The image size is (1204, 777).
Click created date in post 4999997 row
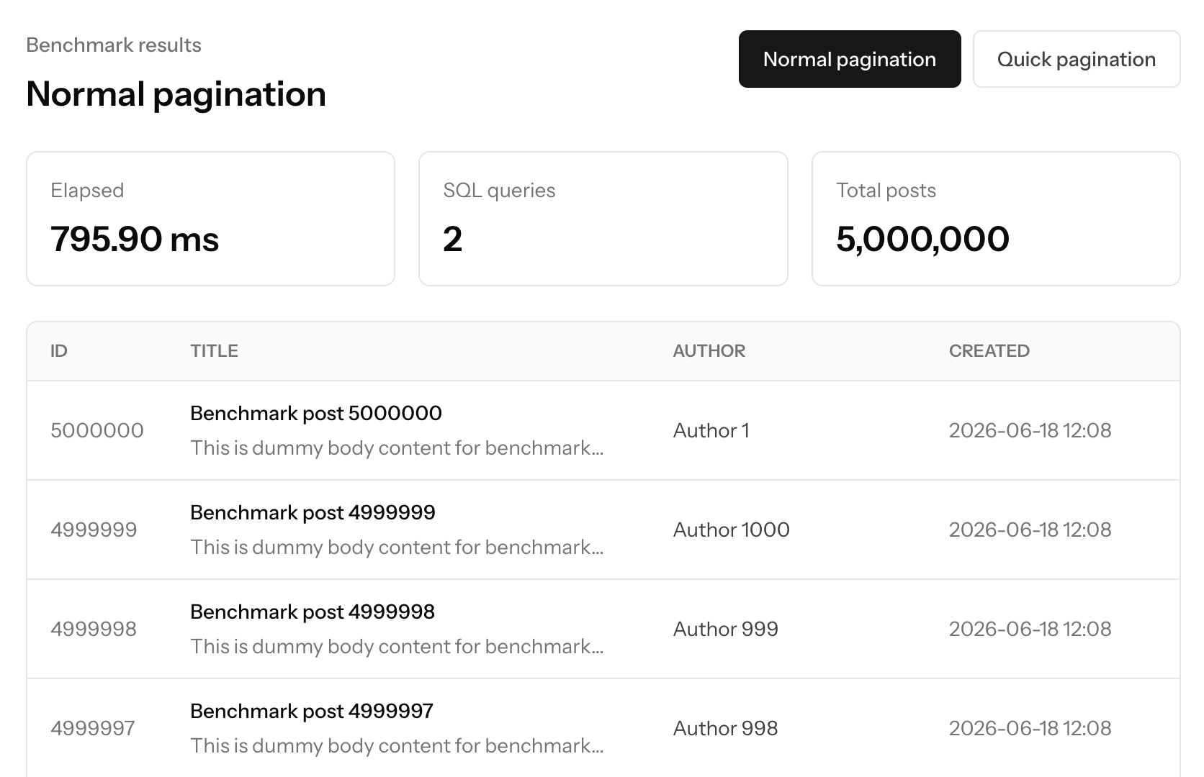point(1030,728)
